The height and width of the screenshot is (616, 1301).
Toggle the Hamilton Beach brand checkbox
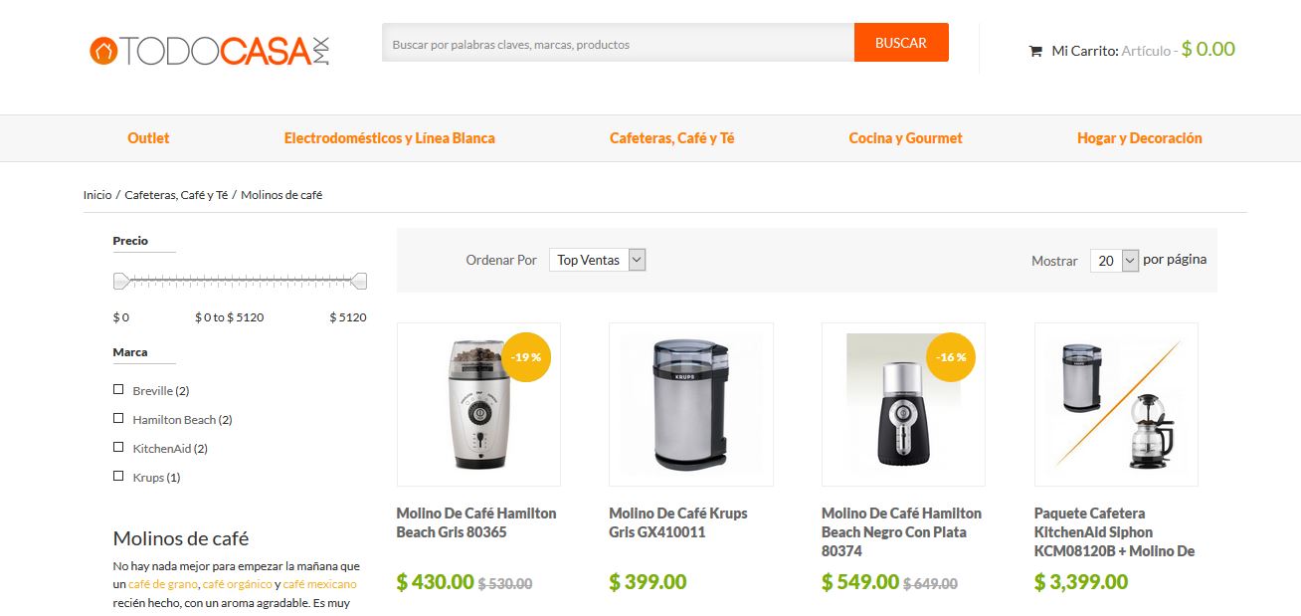pyautogui.click(x=118, y=419)
